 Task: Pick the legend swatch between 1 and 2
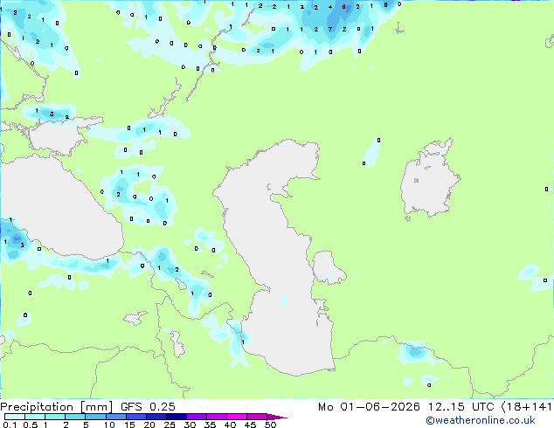point(55,417)
